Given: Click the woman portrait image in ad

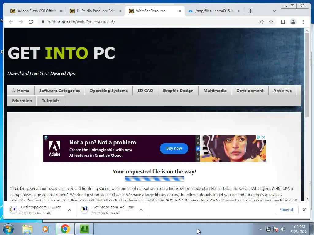Looking at the screenshot, I should [233, 148].
